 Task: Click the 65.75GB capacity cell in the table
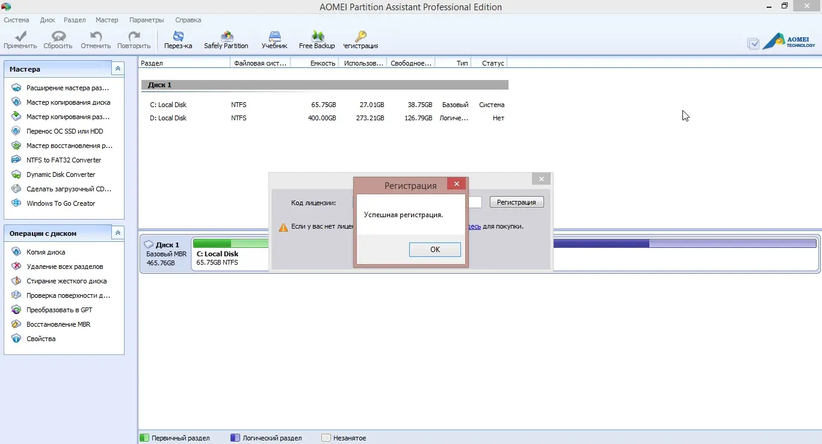pos(324,105)
